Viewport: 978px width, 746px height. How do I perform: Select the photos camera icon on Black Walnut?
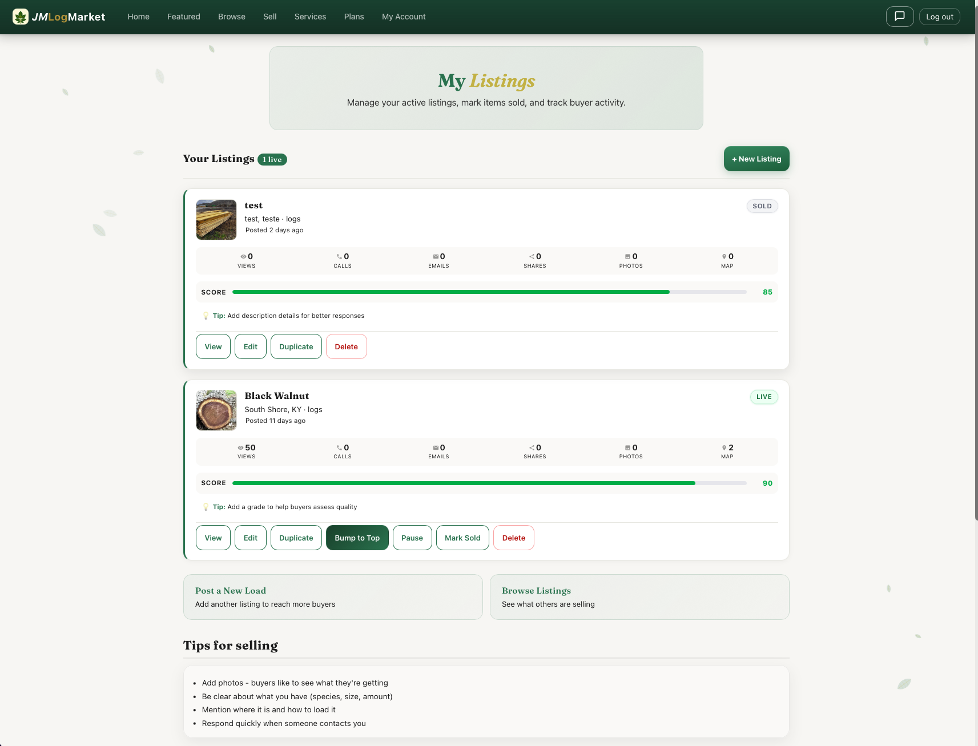pos(626,447)
